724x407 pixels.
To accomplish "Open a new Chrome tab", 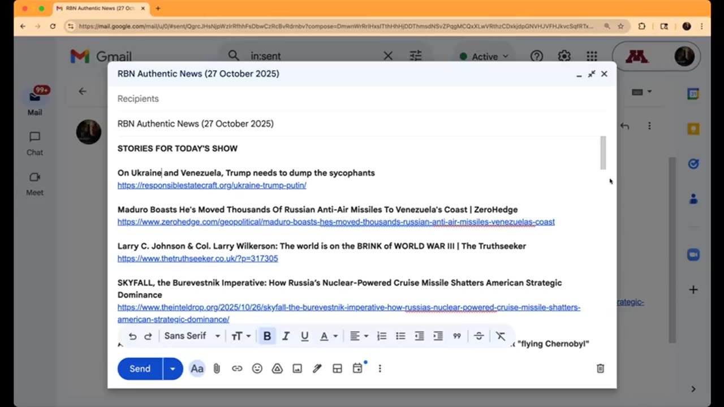I will (x=158, y=8).
